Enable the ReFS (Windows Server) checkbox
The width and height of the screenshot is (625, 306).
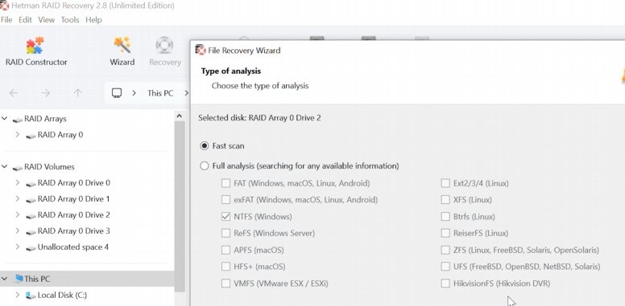click(226, 233)
